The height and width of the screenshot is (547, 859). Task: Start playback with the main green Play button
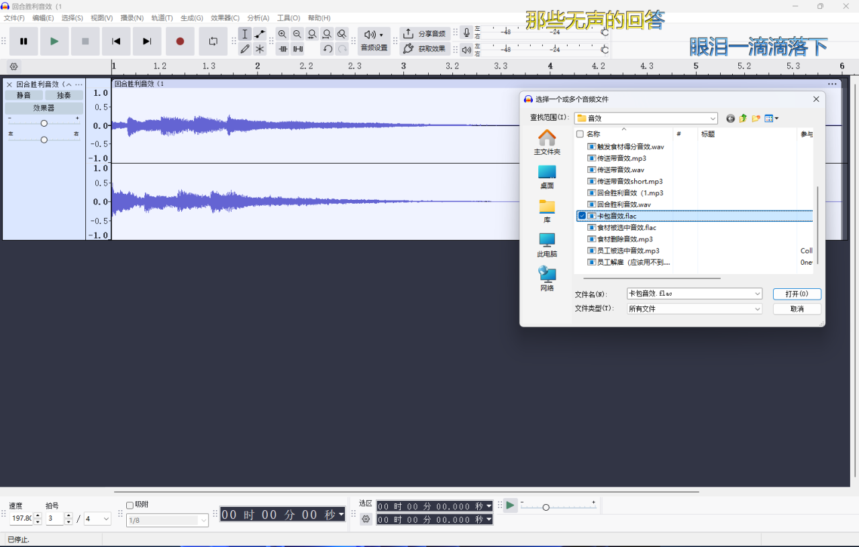point(54,42)
